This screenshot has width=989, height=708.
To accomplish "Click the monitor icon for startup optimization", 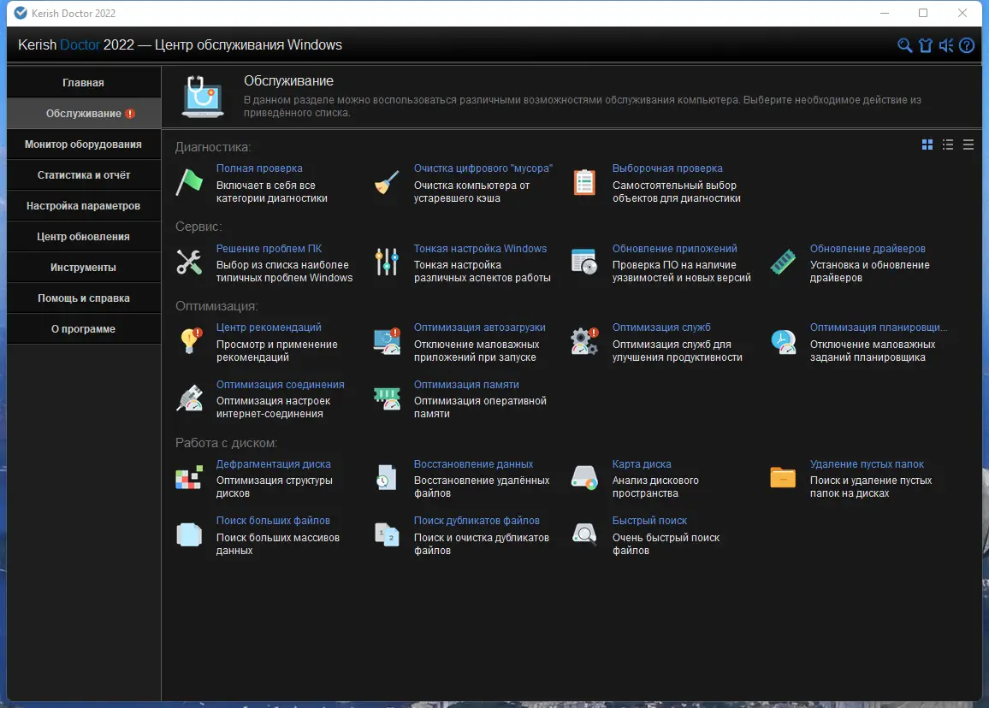I will coord(387,341).
